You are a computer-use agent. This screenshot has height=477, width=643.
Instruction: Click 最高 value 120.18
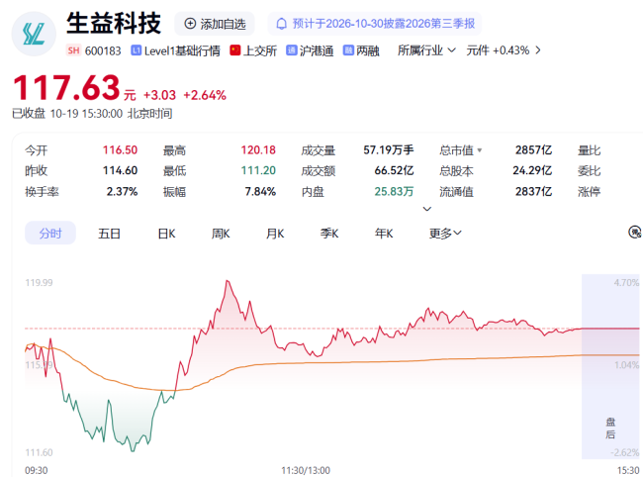(258, 150)
